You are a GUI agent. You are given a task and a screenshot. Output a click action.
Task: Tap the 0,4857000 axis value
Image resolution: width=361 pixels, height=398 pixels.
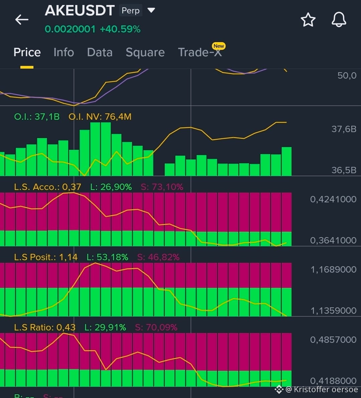(333, 339)
